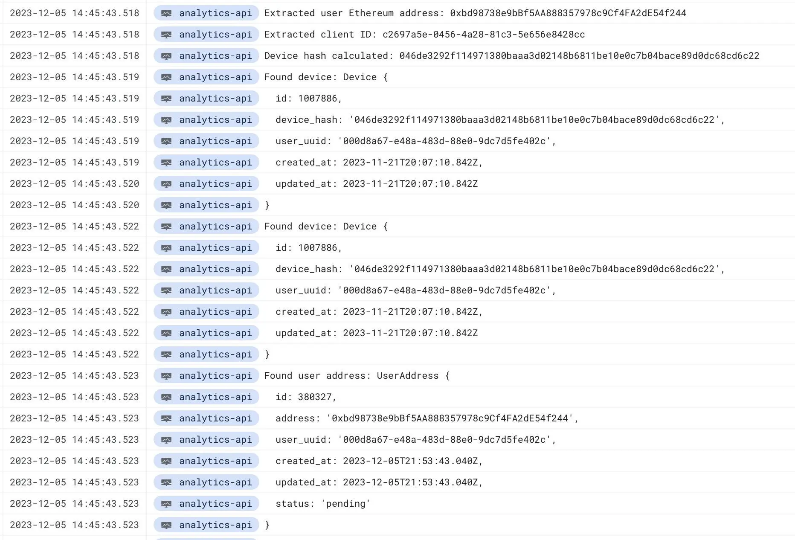Viewport: 795px width, 540px height.
Task: Select the user_uuid message at 14:45:43.523
Action: 416,440
